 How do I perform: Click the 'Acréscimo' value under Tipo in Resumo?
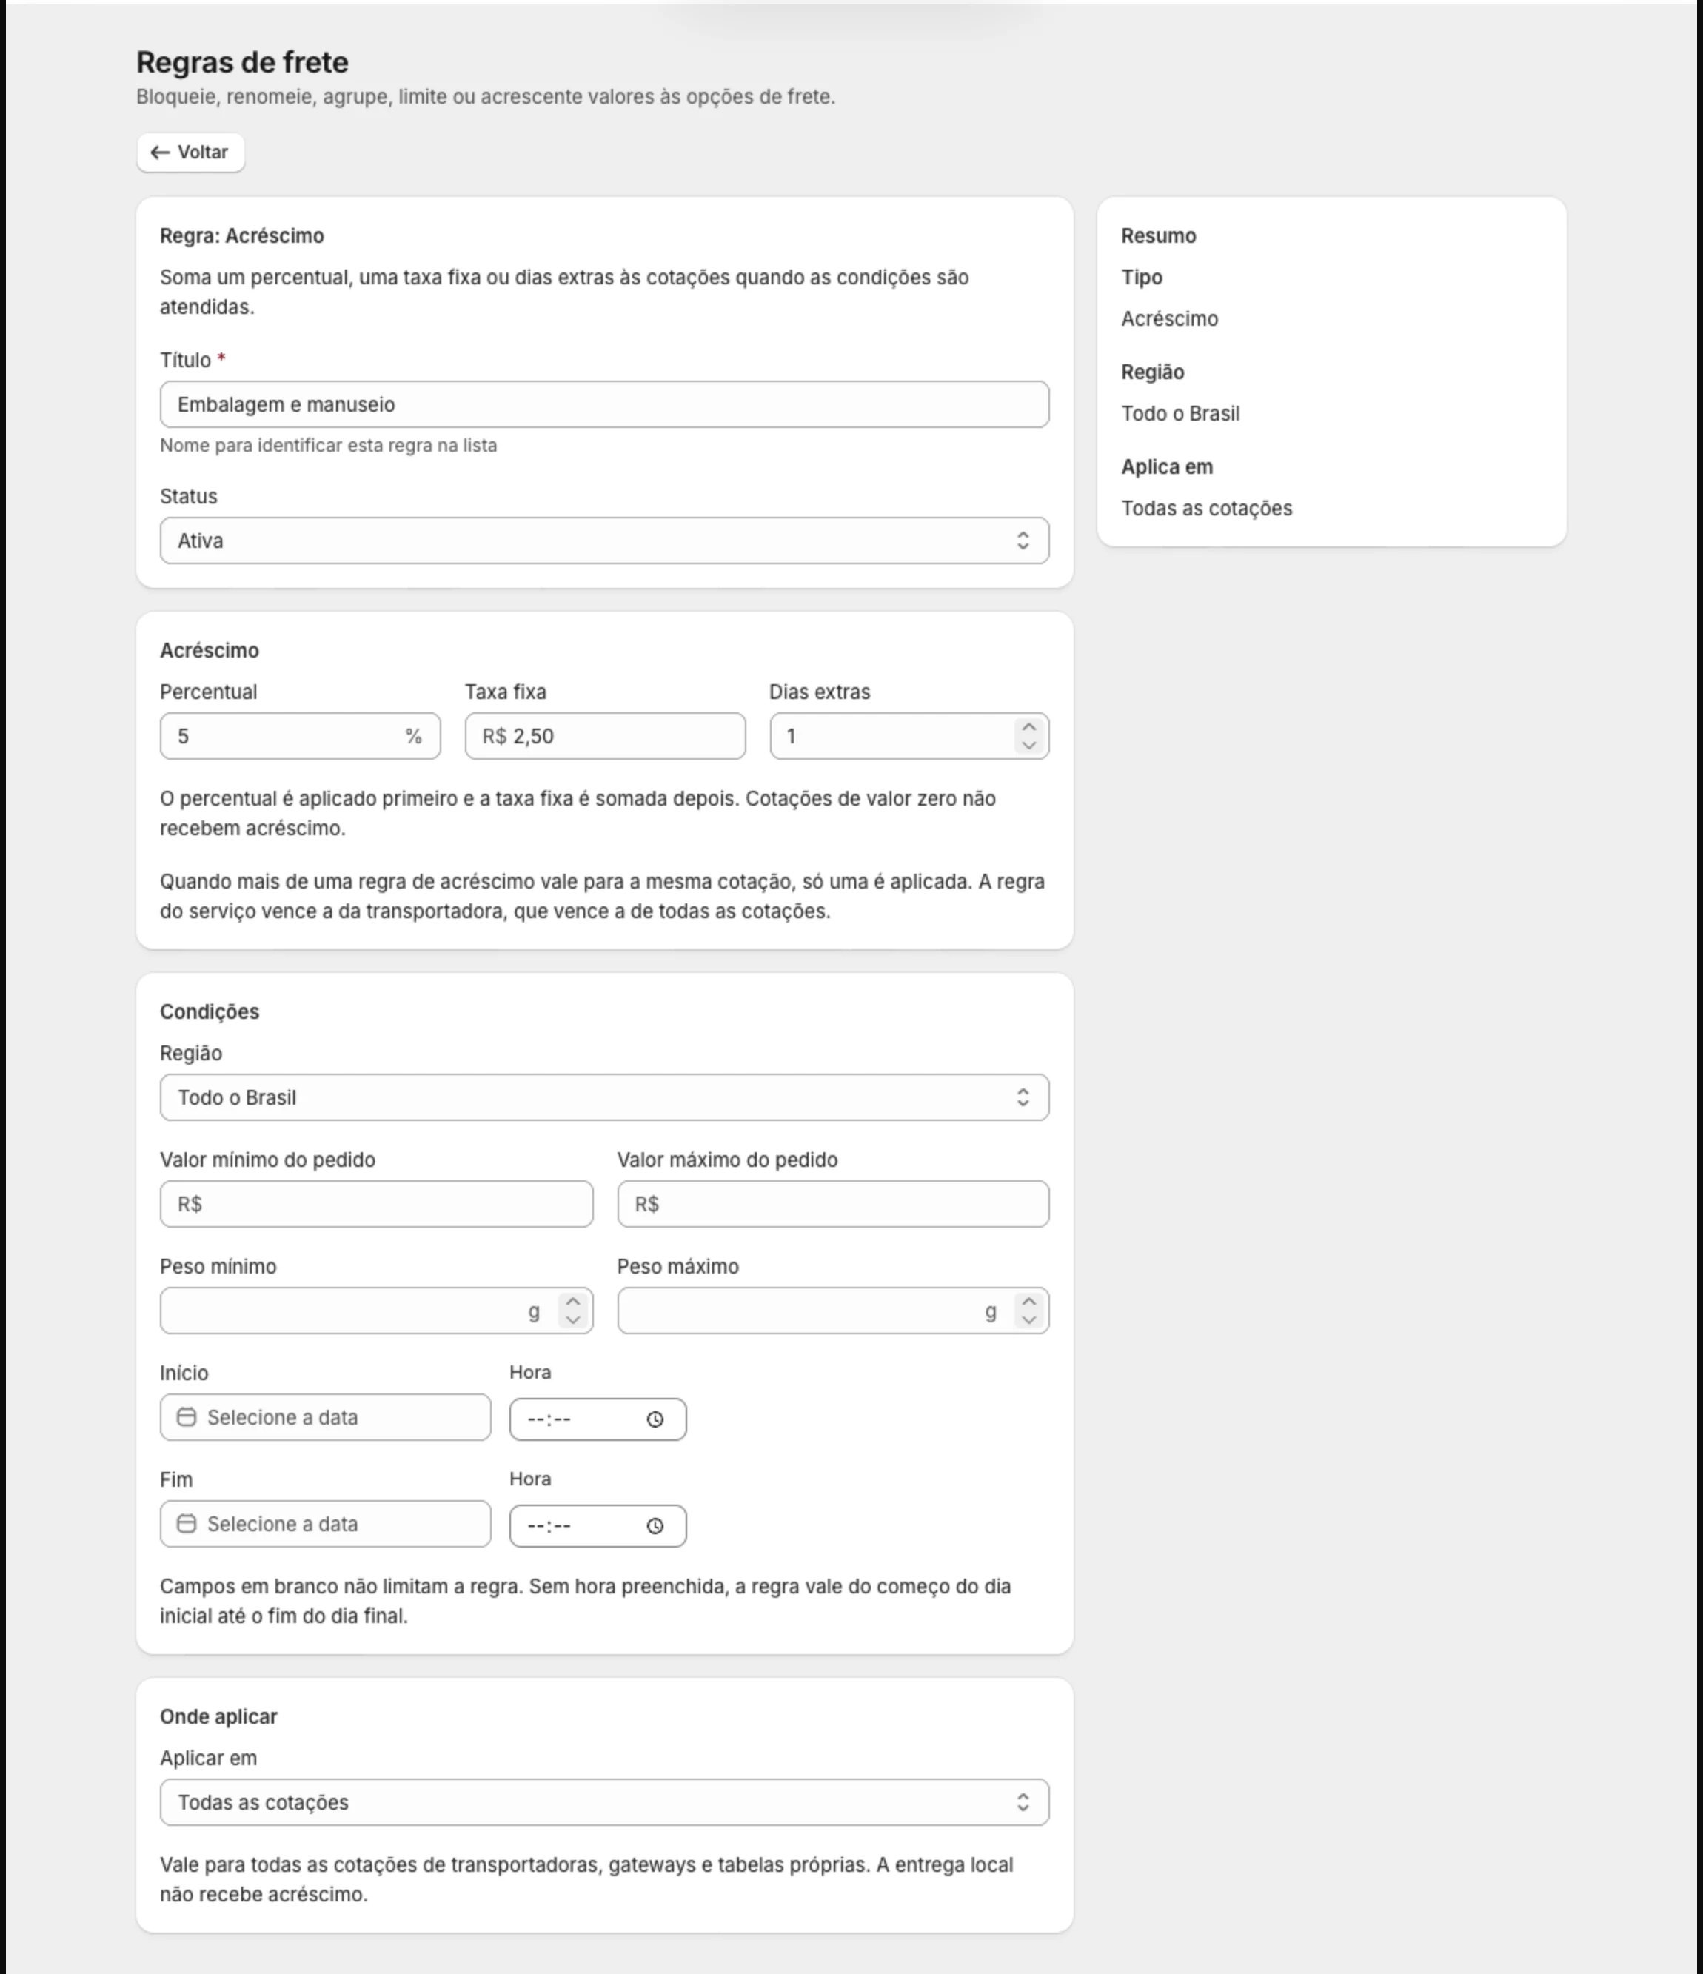click(x=1170, y=319)
